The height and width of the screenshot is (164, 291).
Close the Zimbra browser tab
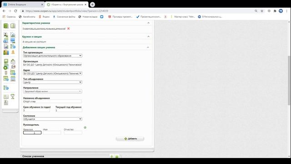coord(42,5)
